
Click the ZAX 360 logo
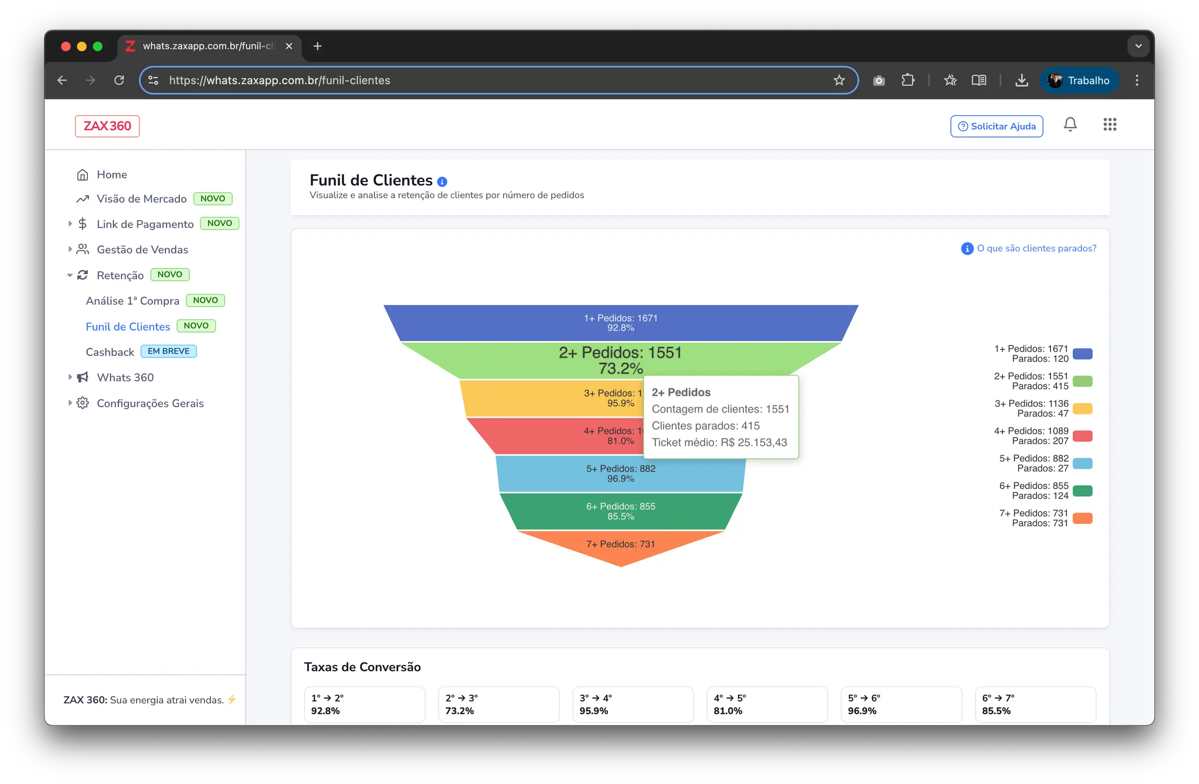[107, 126]
